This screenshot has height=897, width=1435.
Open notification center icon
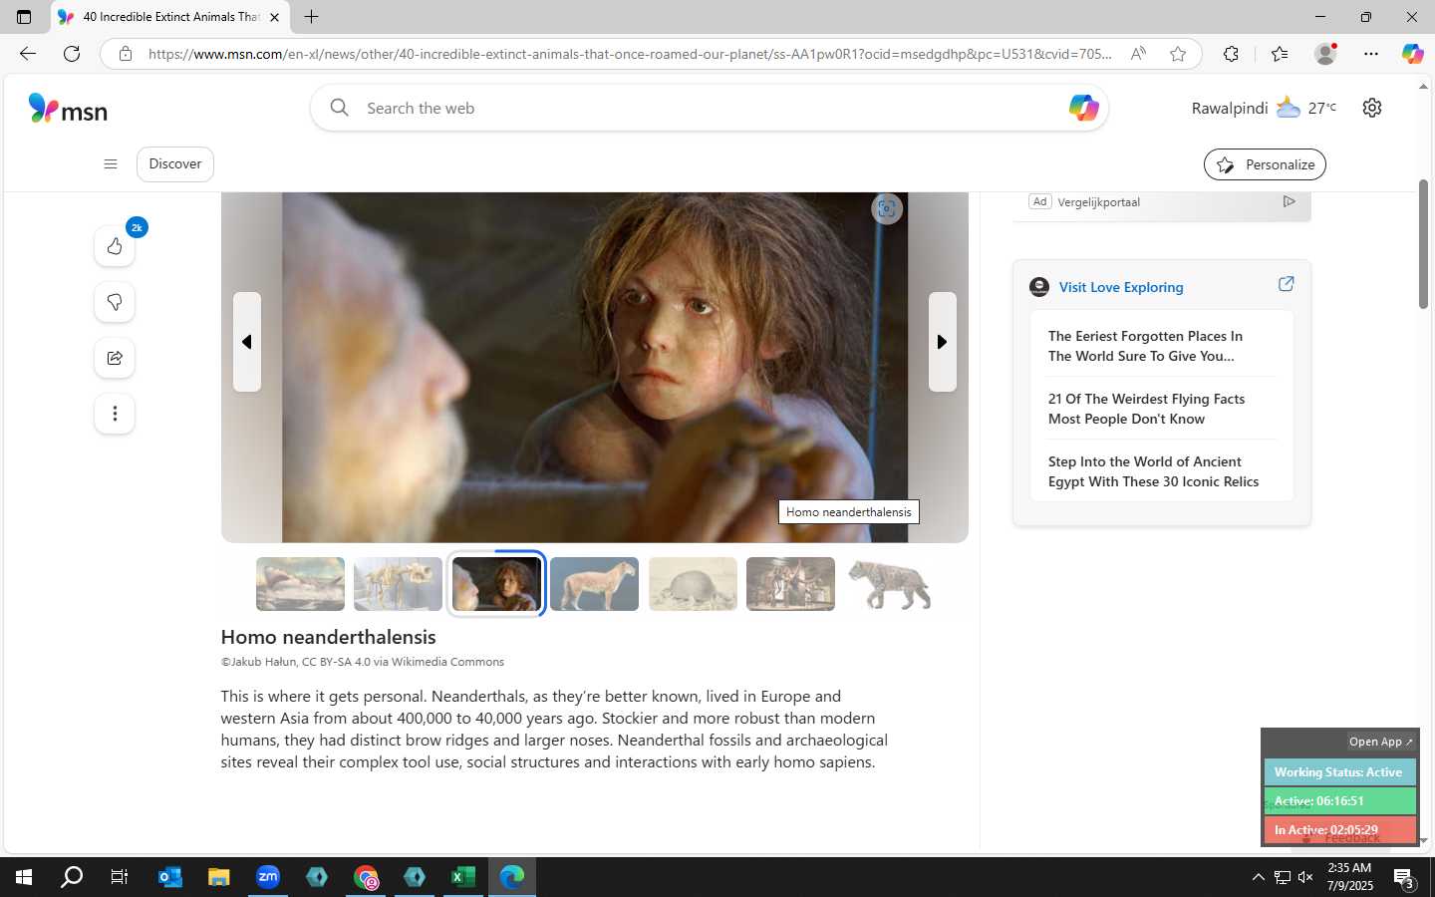pos(1404,879)
